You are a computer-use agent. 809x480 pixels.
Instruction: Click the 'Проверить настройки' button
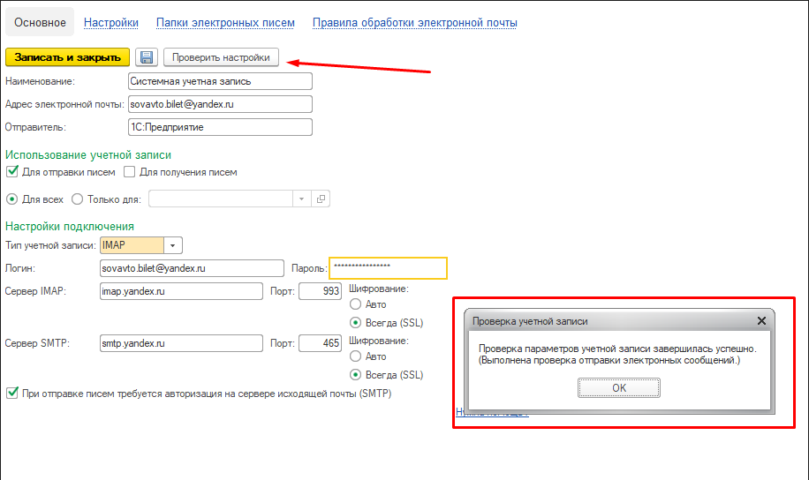221,57
